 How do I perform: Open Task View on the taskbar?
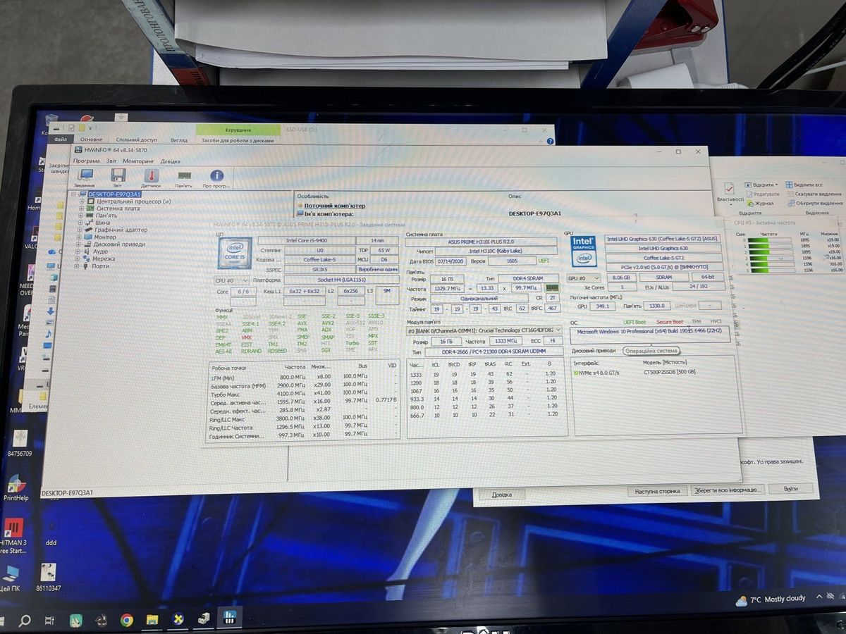(49, 621)
